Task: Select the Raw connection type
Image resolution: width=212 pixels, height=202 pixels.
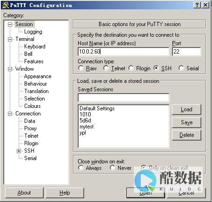Action: (81, 68)
